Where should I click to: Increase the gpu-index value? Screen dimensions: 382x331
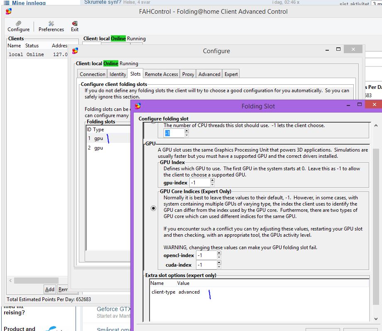pyautogui.click(x=213, y=180)
